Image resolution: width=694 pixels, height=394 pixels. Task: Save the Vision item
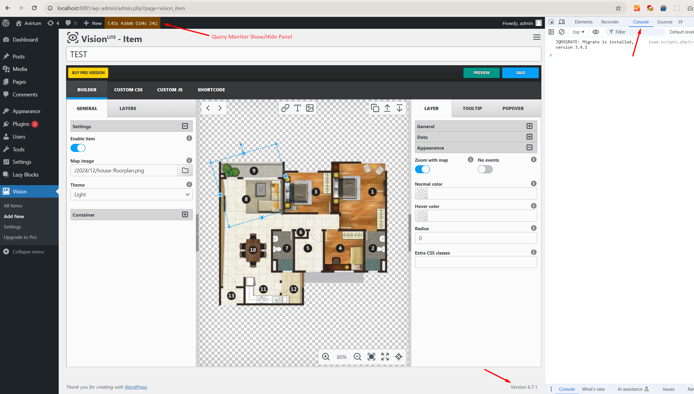[520, 73]
